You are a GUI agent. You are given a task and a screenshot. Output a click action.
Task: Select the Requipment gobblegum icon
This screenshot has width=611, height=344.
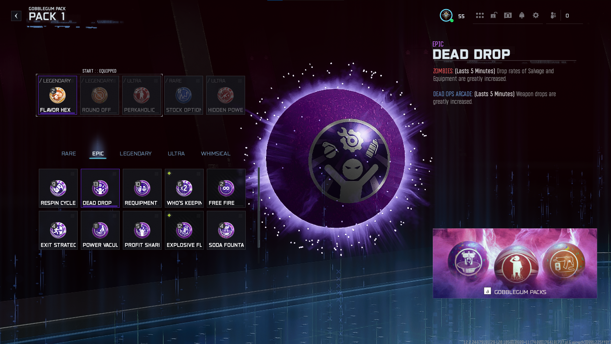(x=142, y=188)
